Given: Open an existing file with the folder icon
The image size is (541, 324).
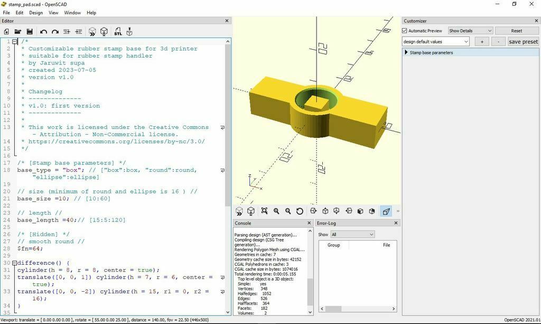Looking at the screenshot, I should click(18, 32).
